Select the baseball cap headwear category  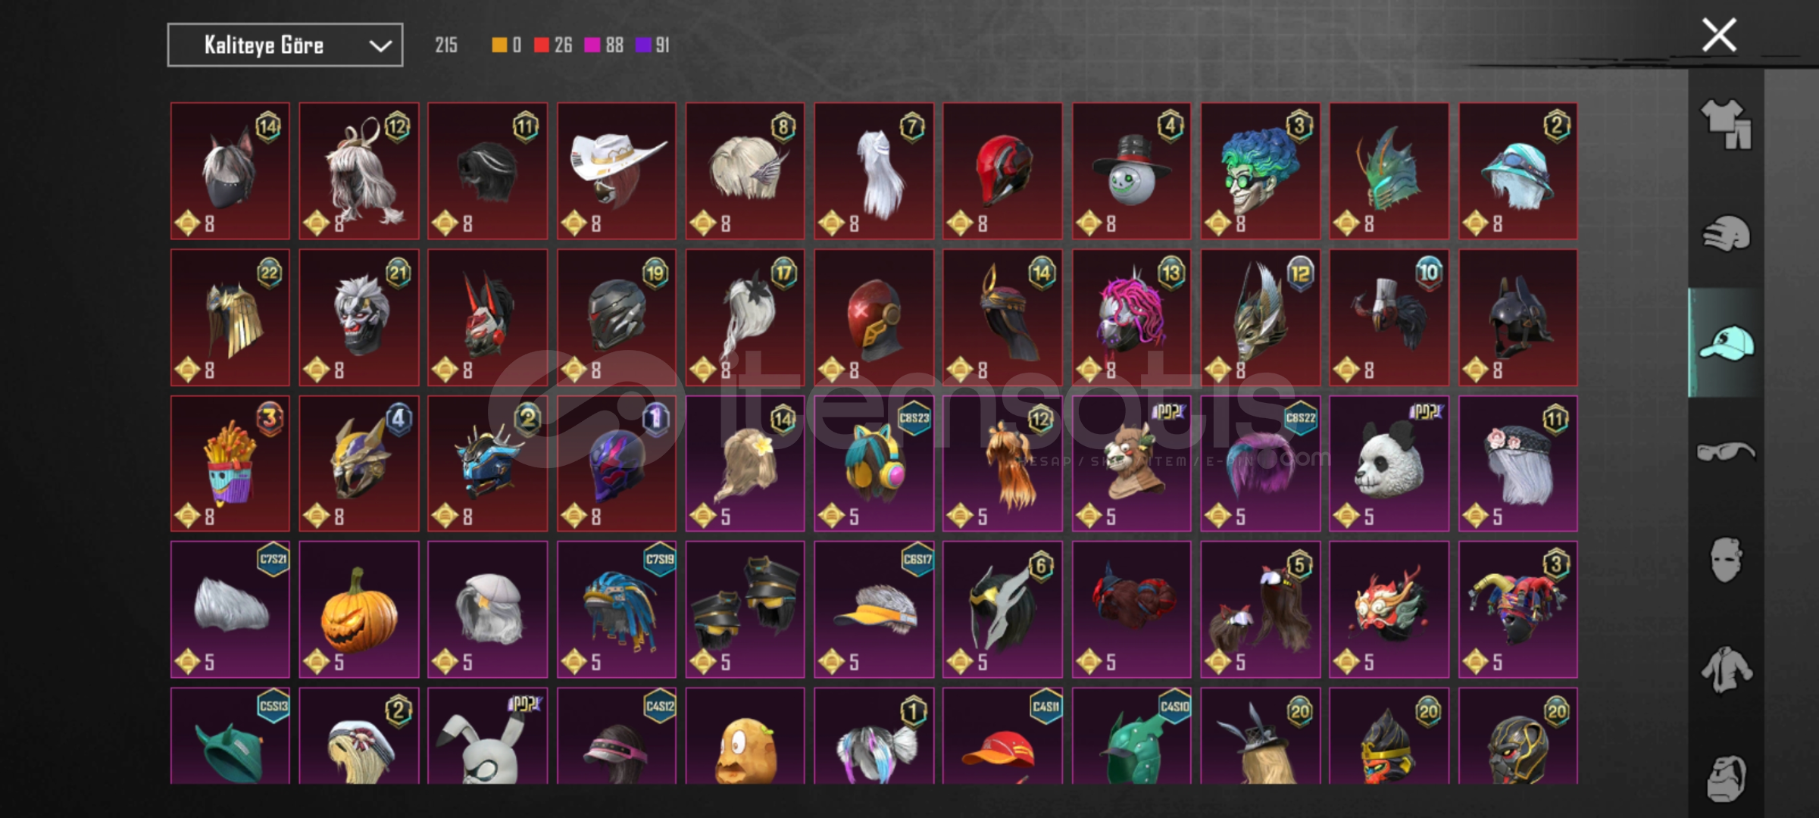click(x=1726, y=343)
